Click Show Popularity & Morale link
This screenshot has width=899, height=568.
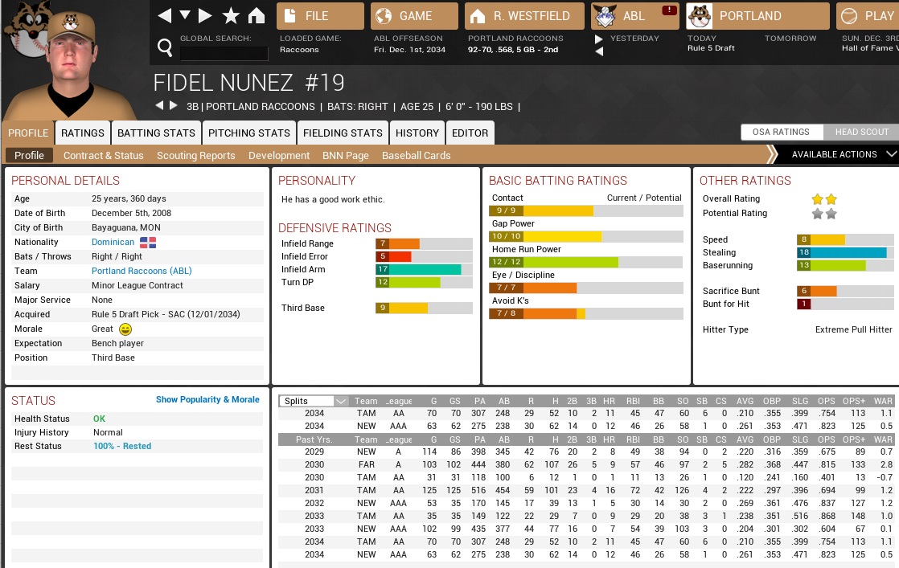coord(207,399)
